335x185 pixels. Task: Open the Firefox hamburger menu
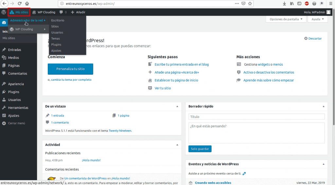pyautogui.click(x=330, y=3)
